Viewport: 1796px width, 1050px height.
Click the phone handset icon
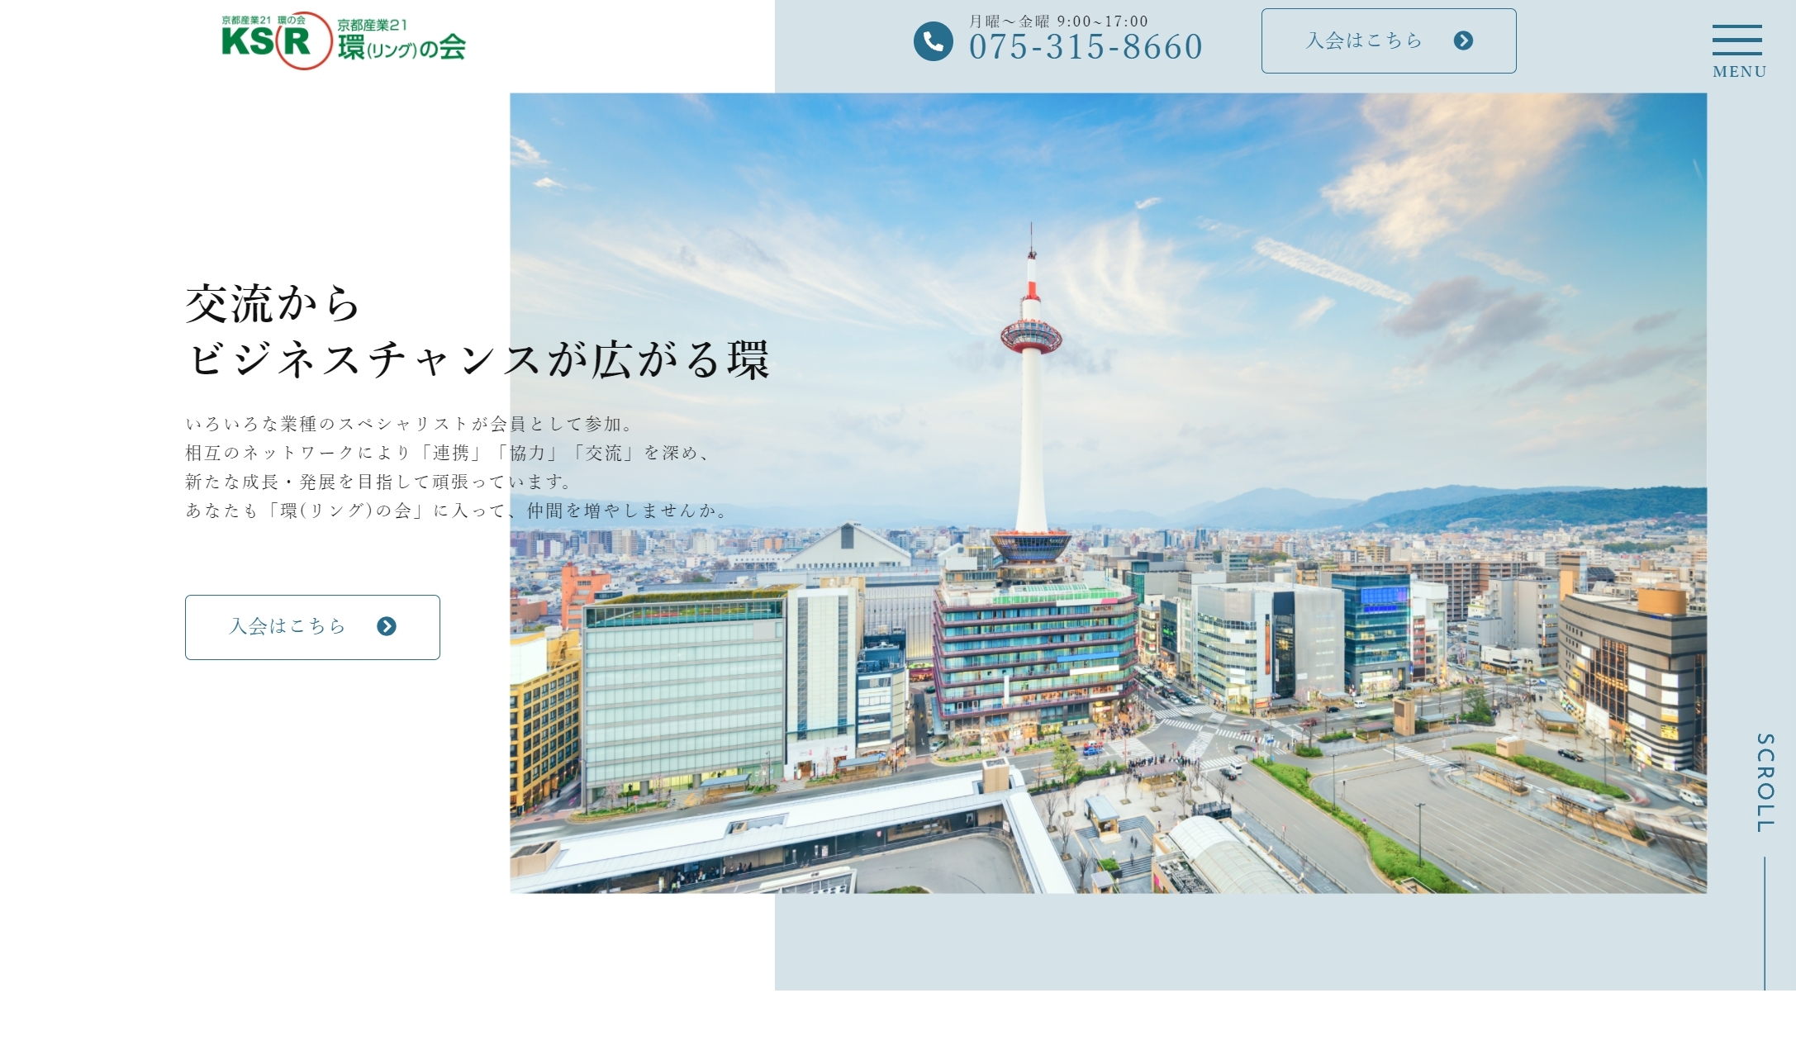click(x=934, y=40)
